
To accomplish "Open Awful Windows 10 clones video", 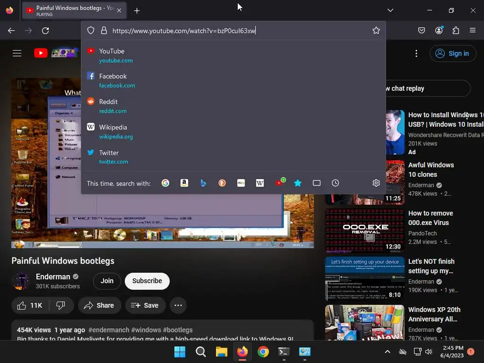I will coord(431,170).
